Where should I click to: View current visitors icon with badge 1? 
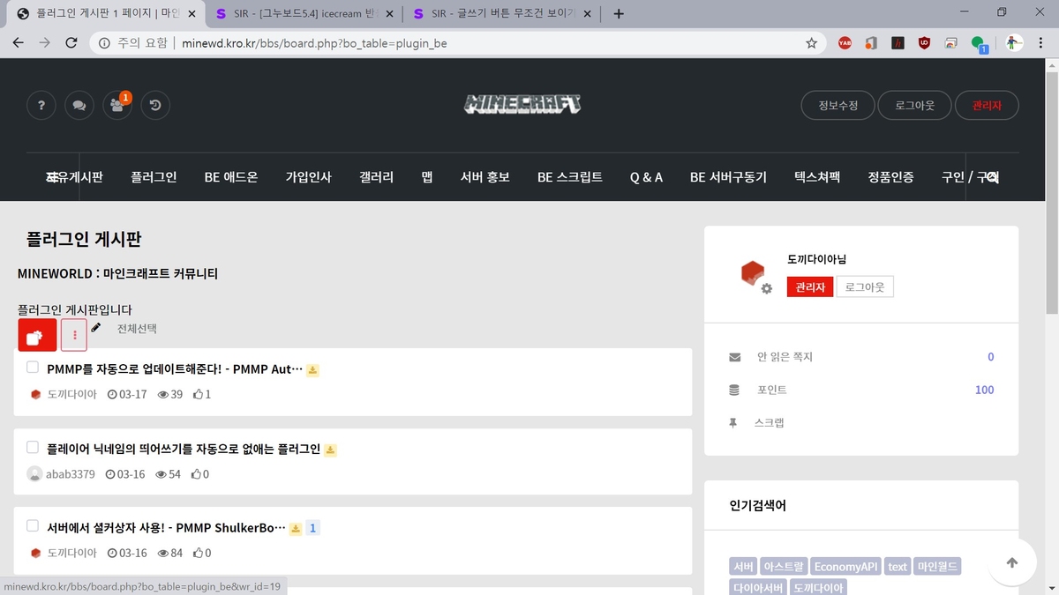click(x=117, y=106)
